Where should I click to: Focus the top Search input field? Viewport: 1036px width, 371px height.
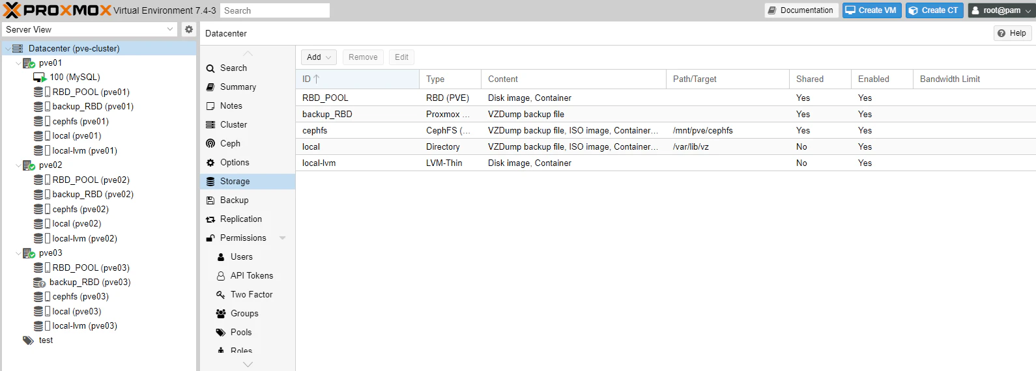(274, 10)
